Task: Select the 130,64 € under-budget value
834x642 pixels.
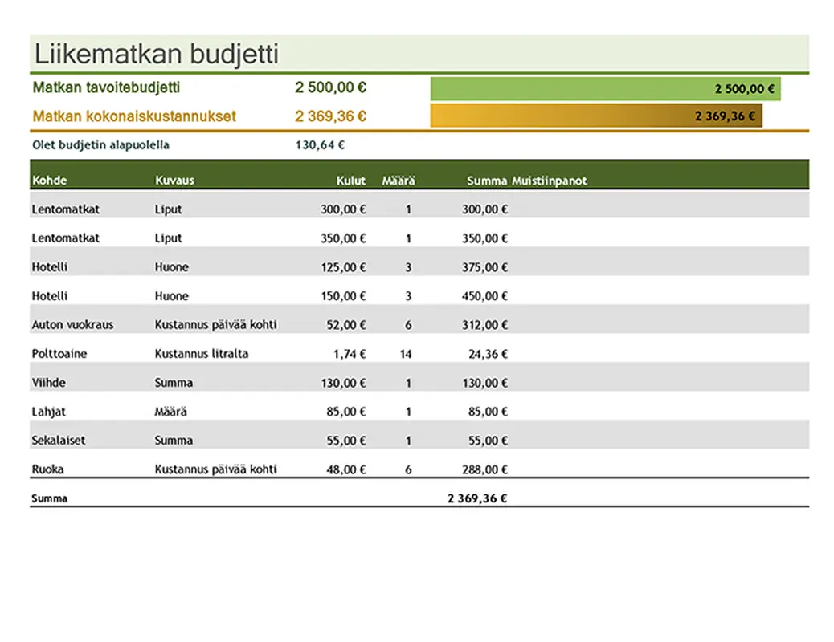Action: (x=320, y=145)
